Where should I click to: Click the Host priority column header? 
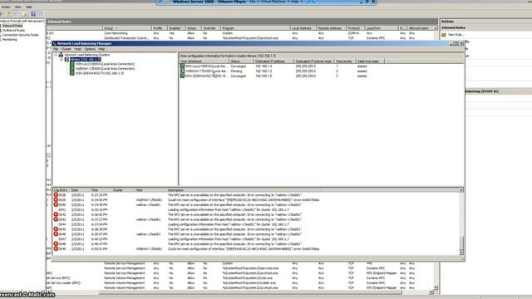(345, 61)
